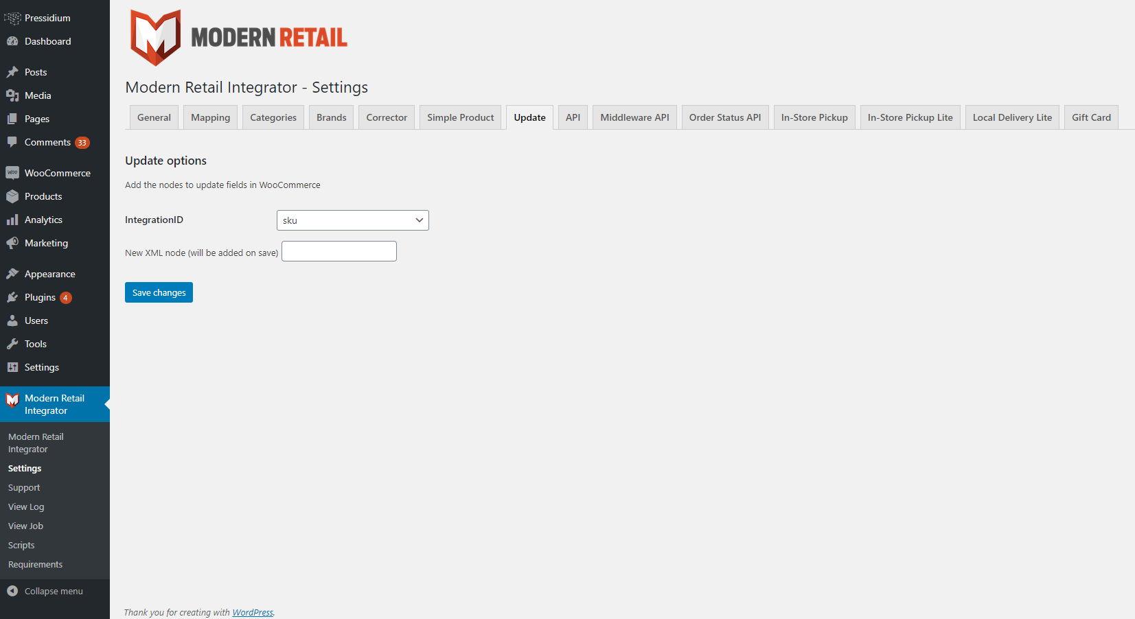This screenshot has width=1135, height=619.
Task: Switch to Local Delivery Lite tab
Action: (x=1013, y=117)
